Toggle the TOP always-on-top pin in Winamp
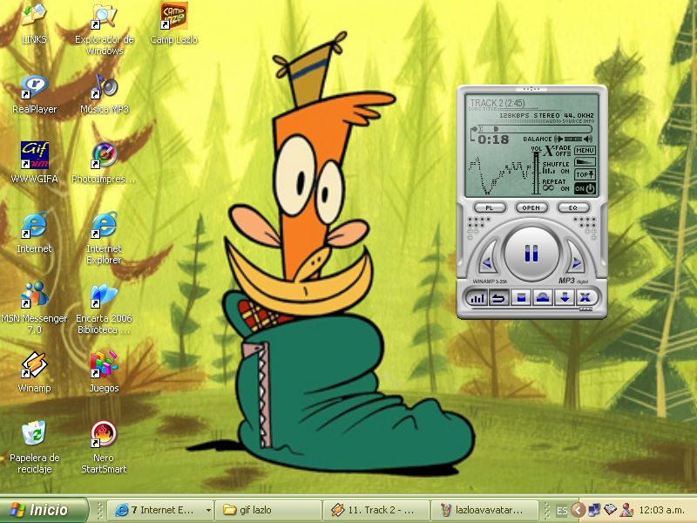Viewport: 697px width, 523px height. 585,174
